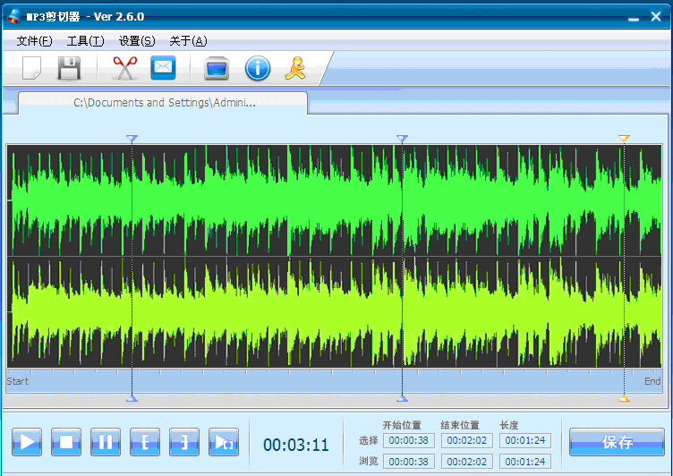Click the 选择 start position field 00:00:38
Image resolution: width=673 pixels, height=476 pixels.
click(x=408, y=440)
